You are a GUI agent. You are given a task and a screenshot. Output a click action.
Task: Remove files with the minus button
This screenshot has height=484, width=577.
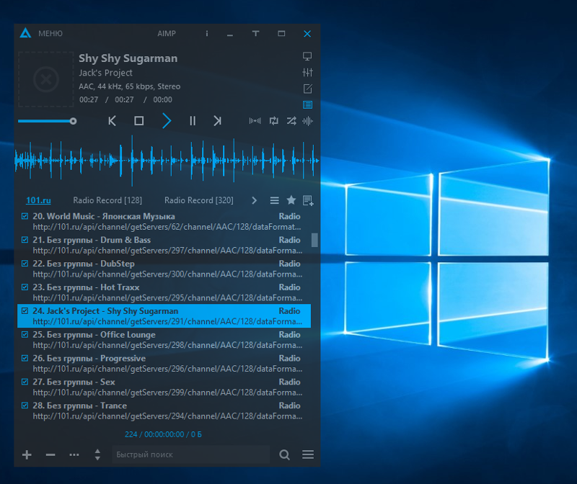pos(50,455)
